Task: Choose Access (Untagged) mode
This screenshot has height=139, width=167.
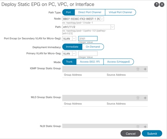Action: pyautogui.click(x=118, y=62)
